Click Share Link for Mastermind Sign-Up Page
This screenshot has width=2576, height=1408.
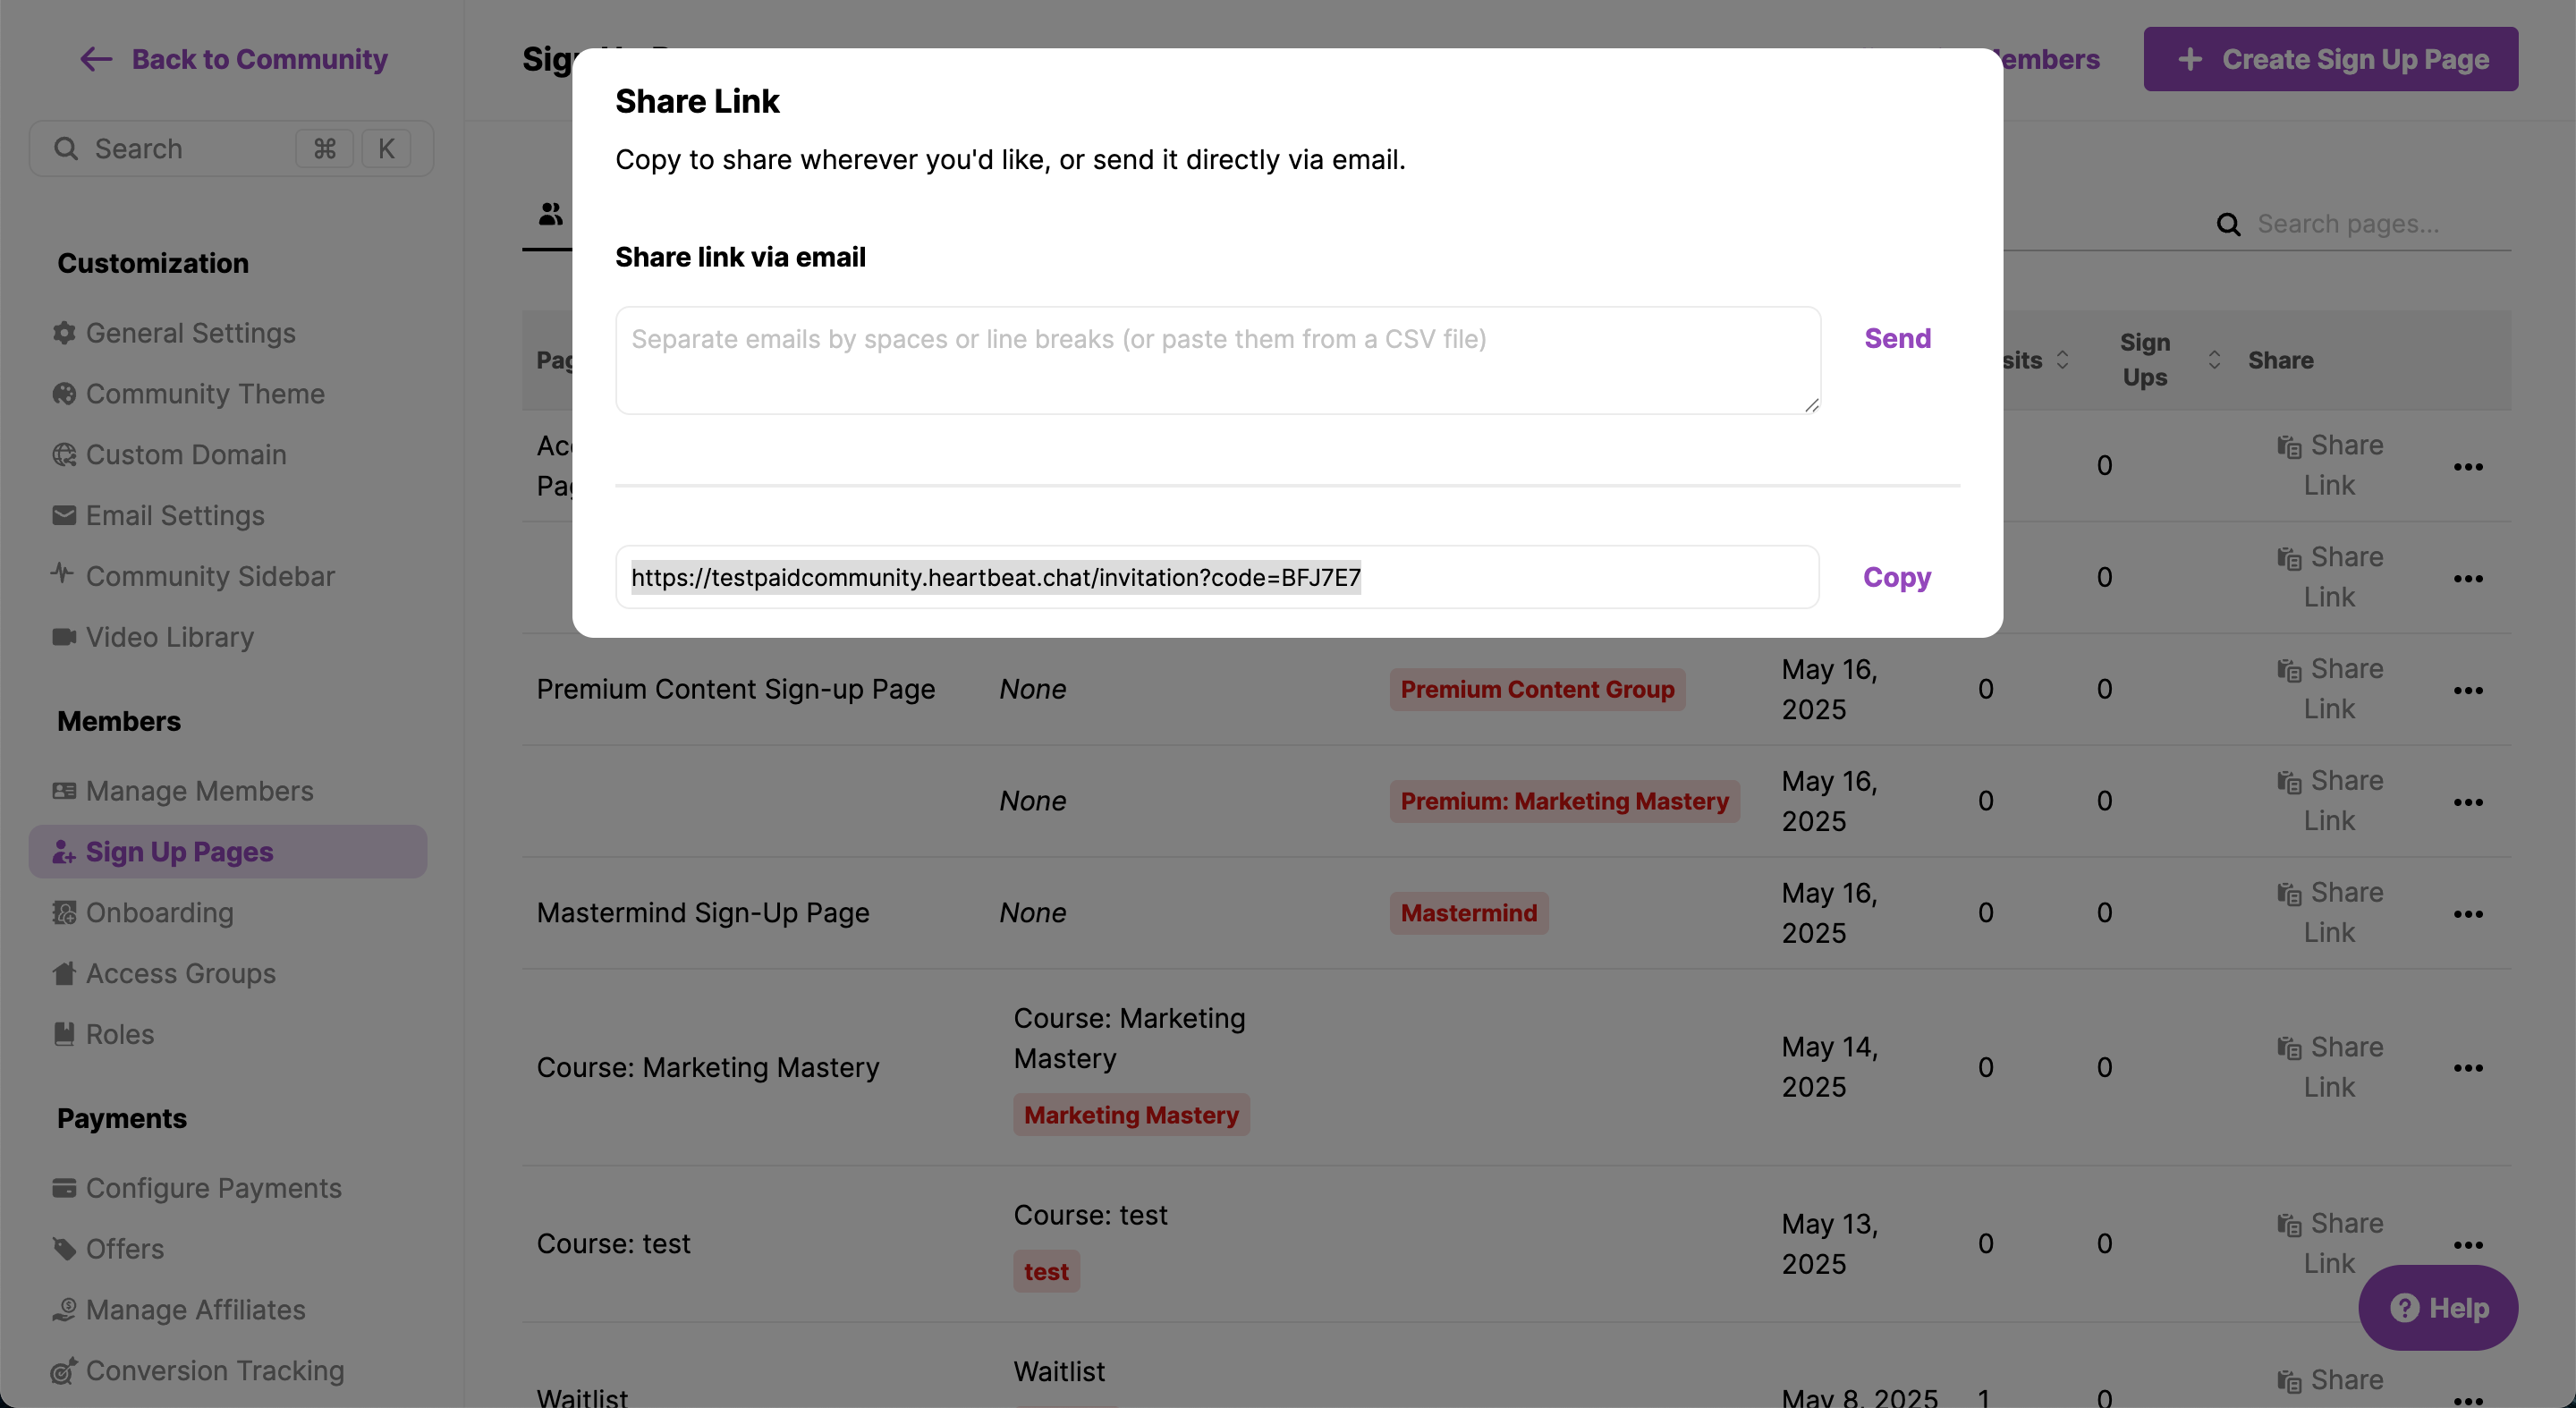[x=2330, y=912]
